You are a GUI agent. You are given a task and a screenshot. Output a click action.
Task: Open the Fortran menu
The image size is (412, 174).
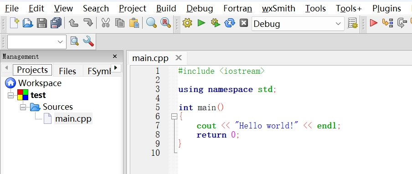[237, 9]
